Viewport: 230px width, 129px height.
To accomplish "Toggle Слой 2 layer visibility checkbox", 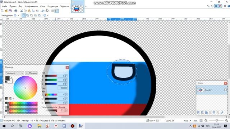I will pos(225,90).
